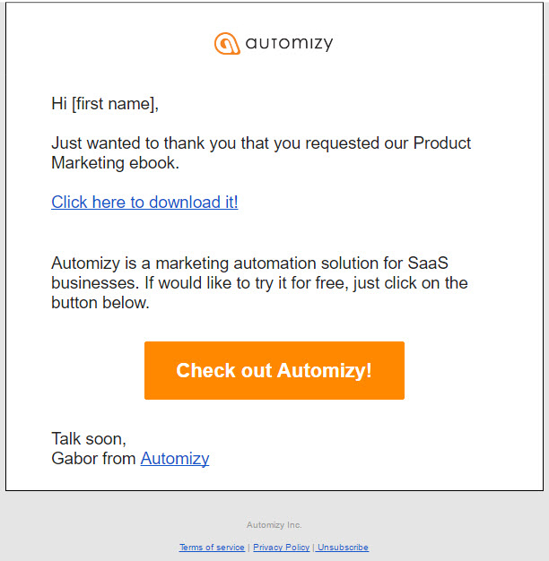
Task: Click the Automizy wordmark in the header
Action: pos(289,44)
